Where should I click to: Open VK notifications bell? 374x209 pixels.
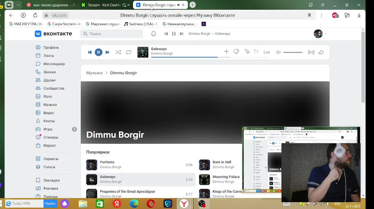154,34
